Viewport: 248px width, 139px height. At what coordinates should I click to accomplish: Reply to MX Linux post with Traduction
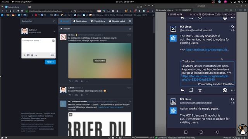[183, 90]
